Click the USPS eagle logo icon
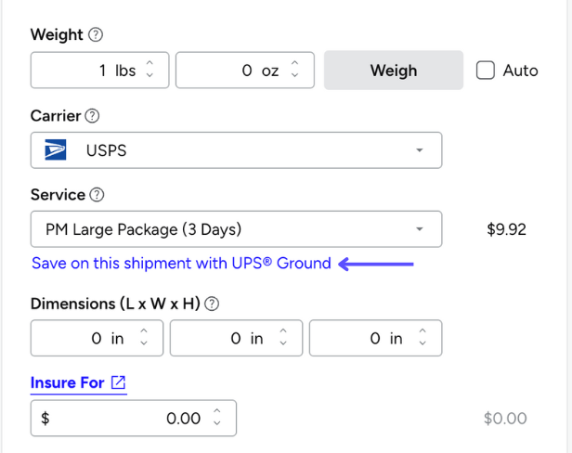The height and width of the screenshot is (453, 572). point(58,150)
